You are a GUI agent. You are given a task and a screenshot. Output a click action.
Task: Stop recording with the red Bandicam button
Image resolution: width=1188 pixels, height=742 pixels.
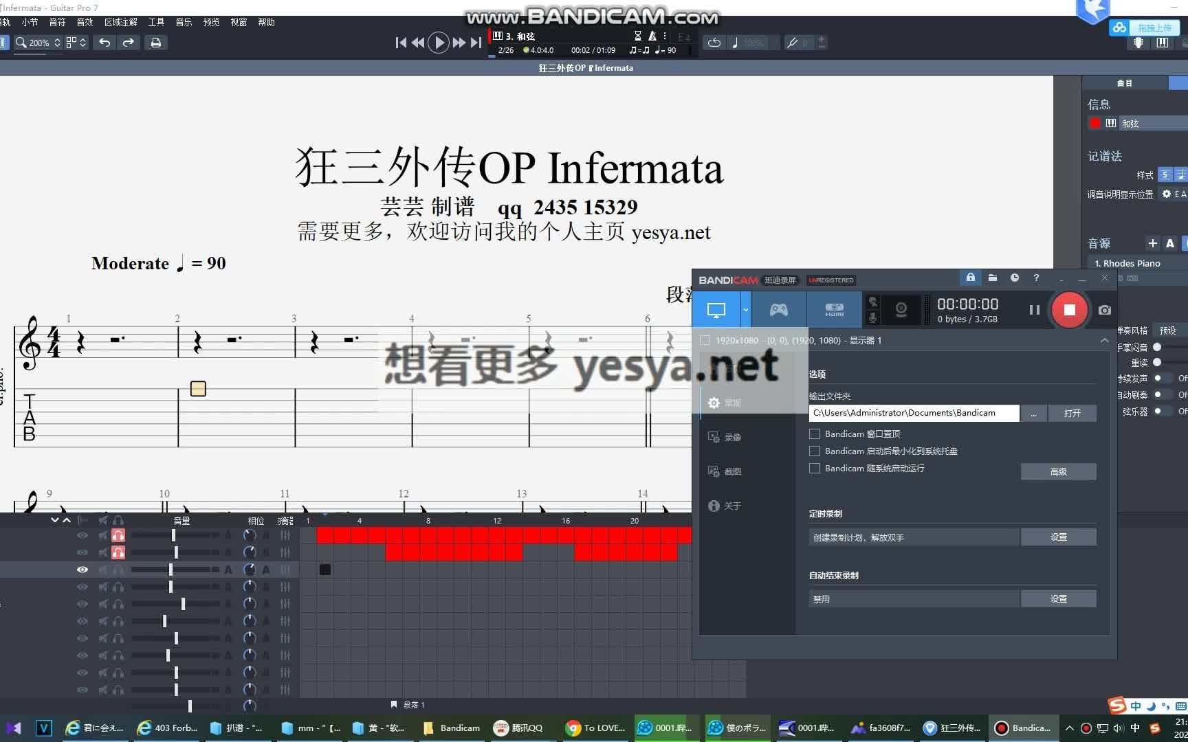point(1069,310)
